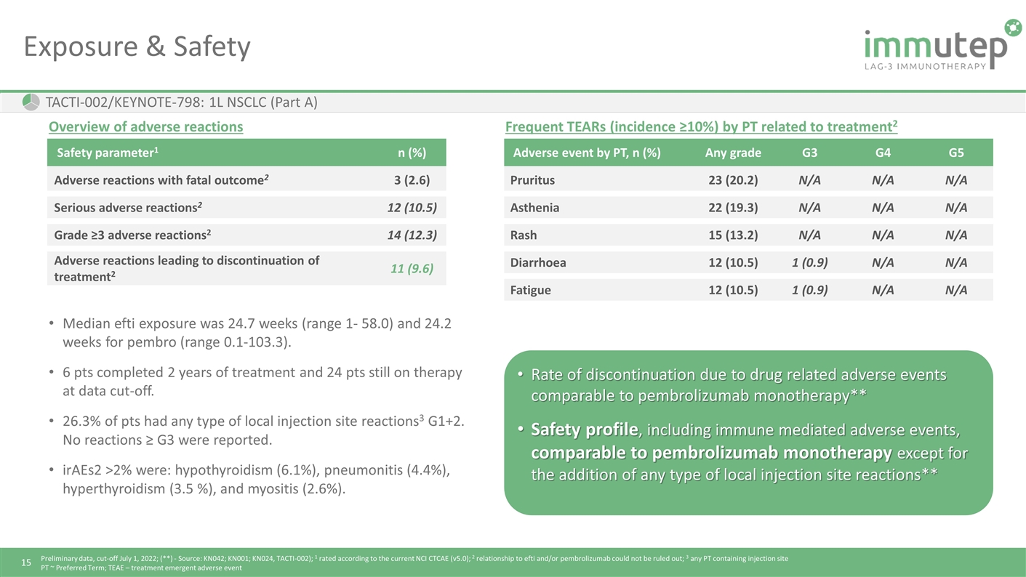Select the 'Safety parameter' column header
The image size is (1026, 577).
tap(108, 153)
